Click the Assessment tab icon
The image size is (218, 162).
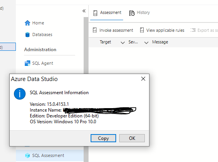click(95, 13)
